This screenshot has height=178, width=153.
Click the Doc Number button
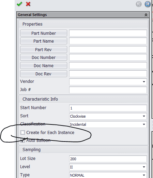[x=44, y=57]
